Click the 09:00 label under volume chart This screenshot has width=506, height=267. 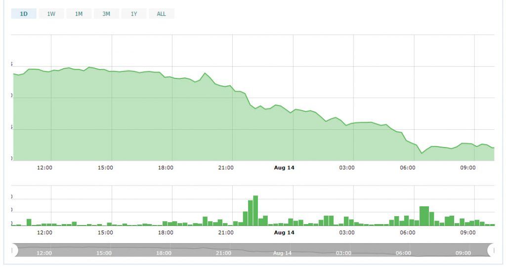click(467, 232)
